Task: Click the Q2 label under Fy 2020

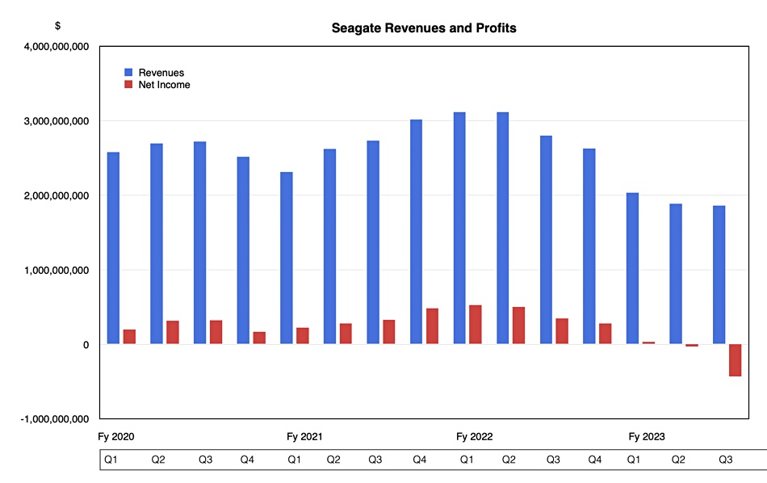Action: pos(158,460)
